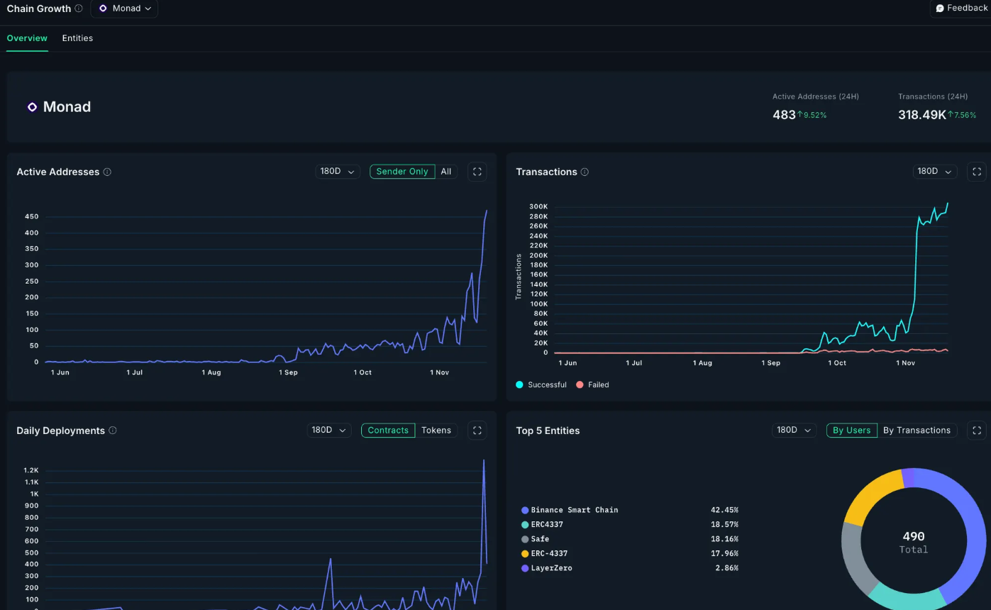The height and width of the screenshot is (610, 991).
Task: Open Transactions 180D range dropdown
Action: tap(935, 172)
